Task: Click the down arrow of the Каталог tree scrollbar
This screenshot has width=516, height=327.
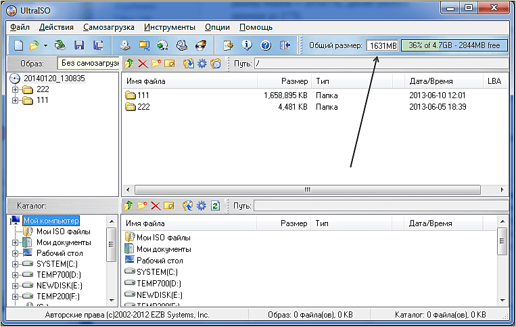Action: pyautogui.click(x=112, y=300)
